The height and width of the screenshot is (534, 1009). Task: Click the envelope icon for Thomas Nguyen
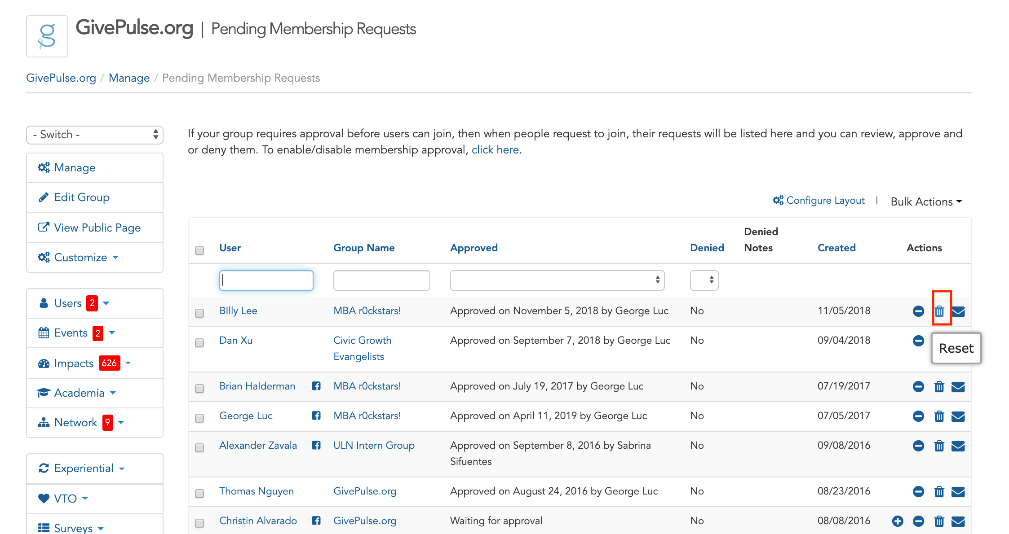tap(958, 491)
